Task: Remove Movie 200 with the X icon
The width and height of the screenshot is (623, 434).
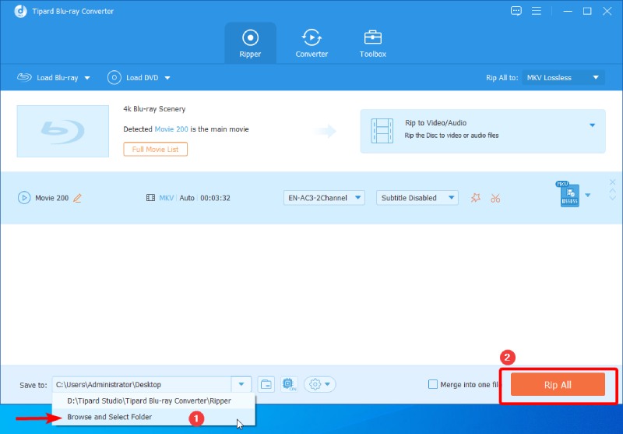Action: tap(612, 182)
